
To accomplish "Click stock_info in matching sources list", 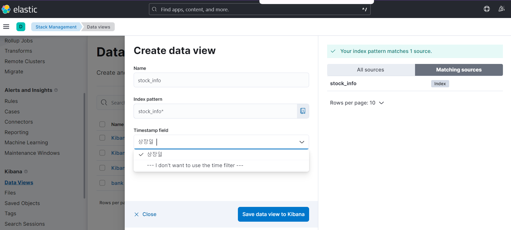I will coord(343,84).
